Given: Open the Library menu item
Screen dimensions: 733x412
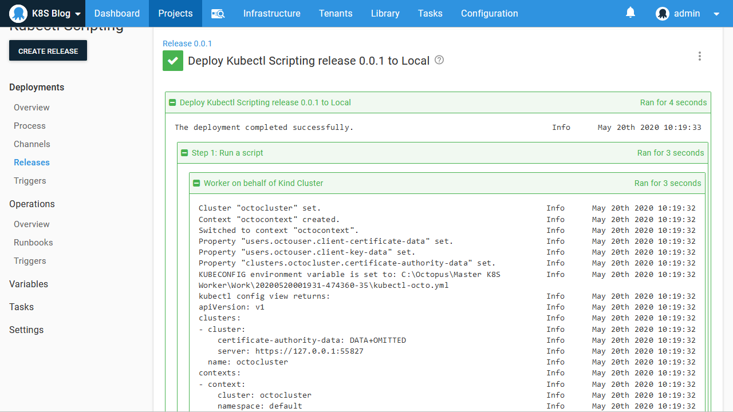Looking at the screenshot, I should pyautogui.click(x=385, y=14).
